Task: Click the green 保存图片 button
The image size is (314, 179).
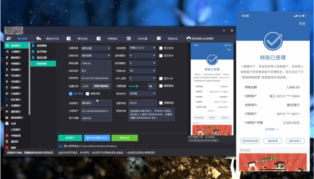Action: (70, 138)
